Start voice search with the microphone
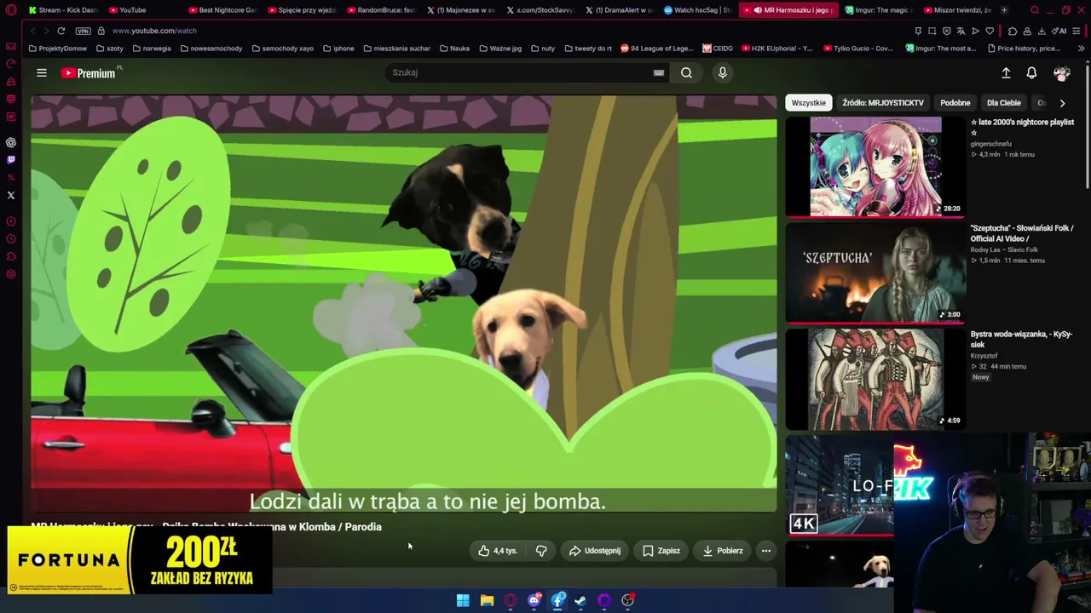1091x613 pixels. pos(722,73)
